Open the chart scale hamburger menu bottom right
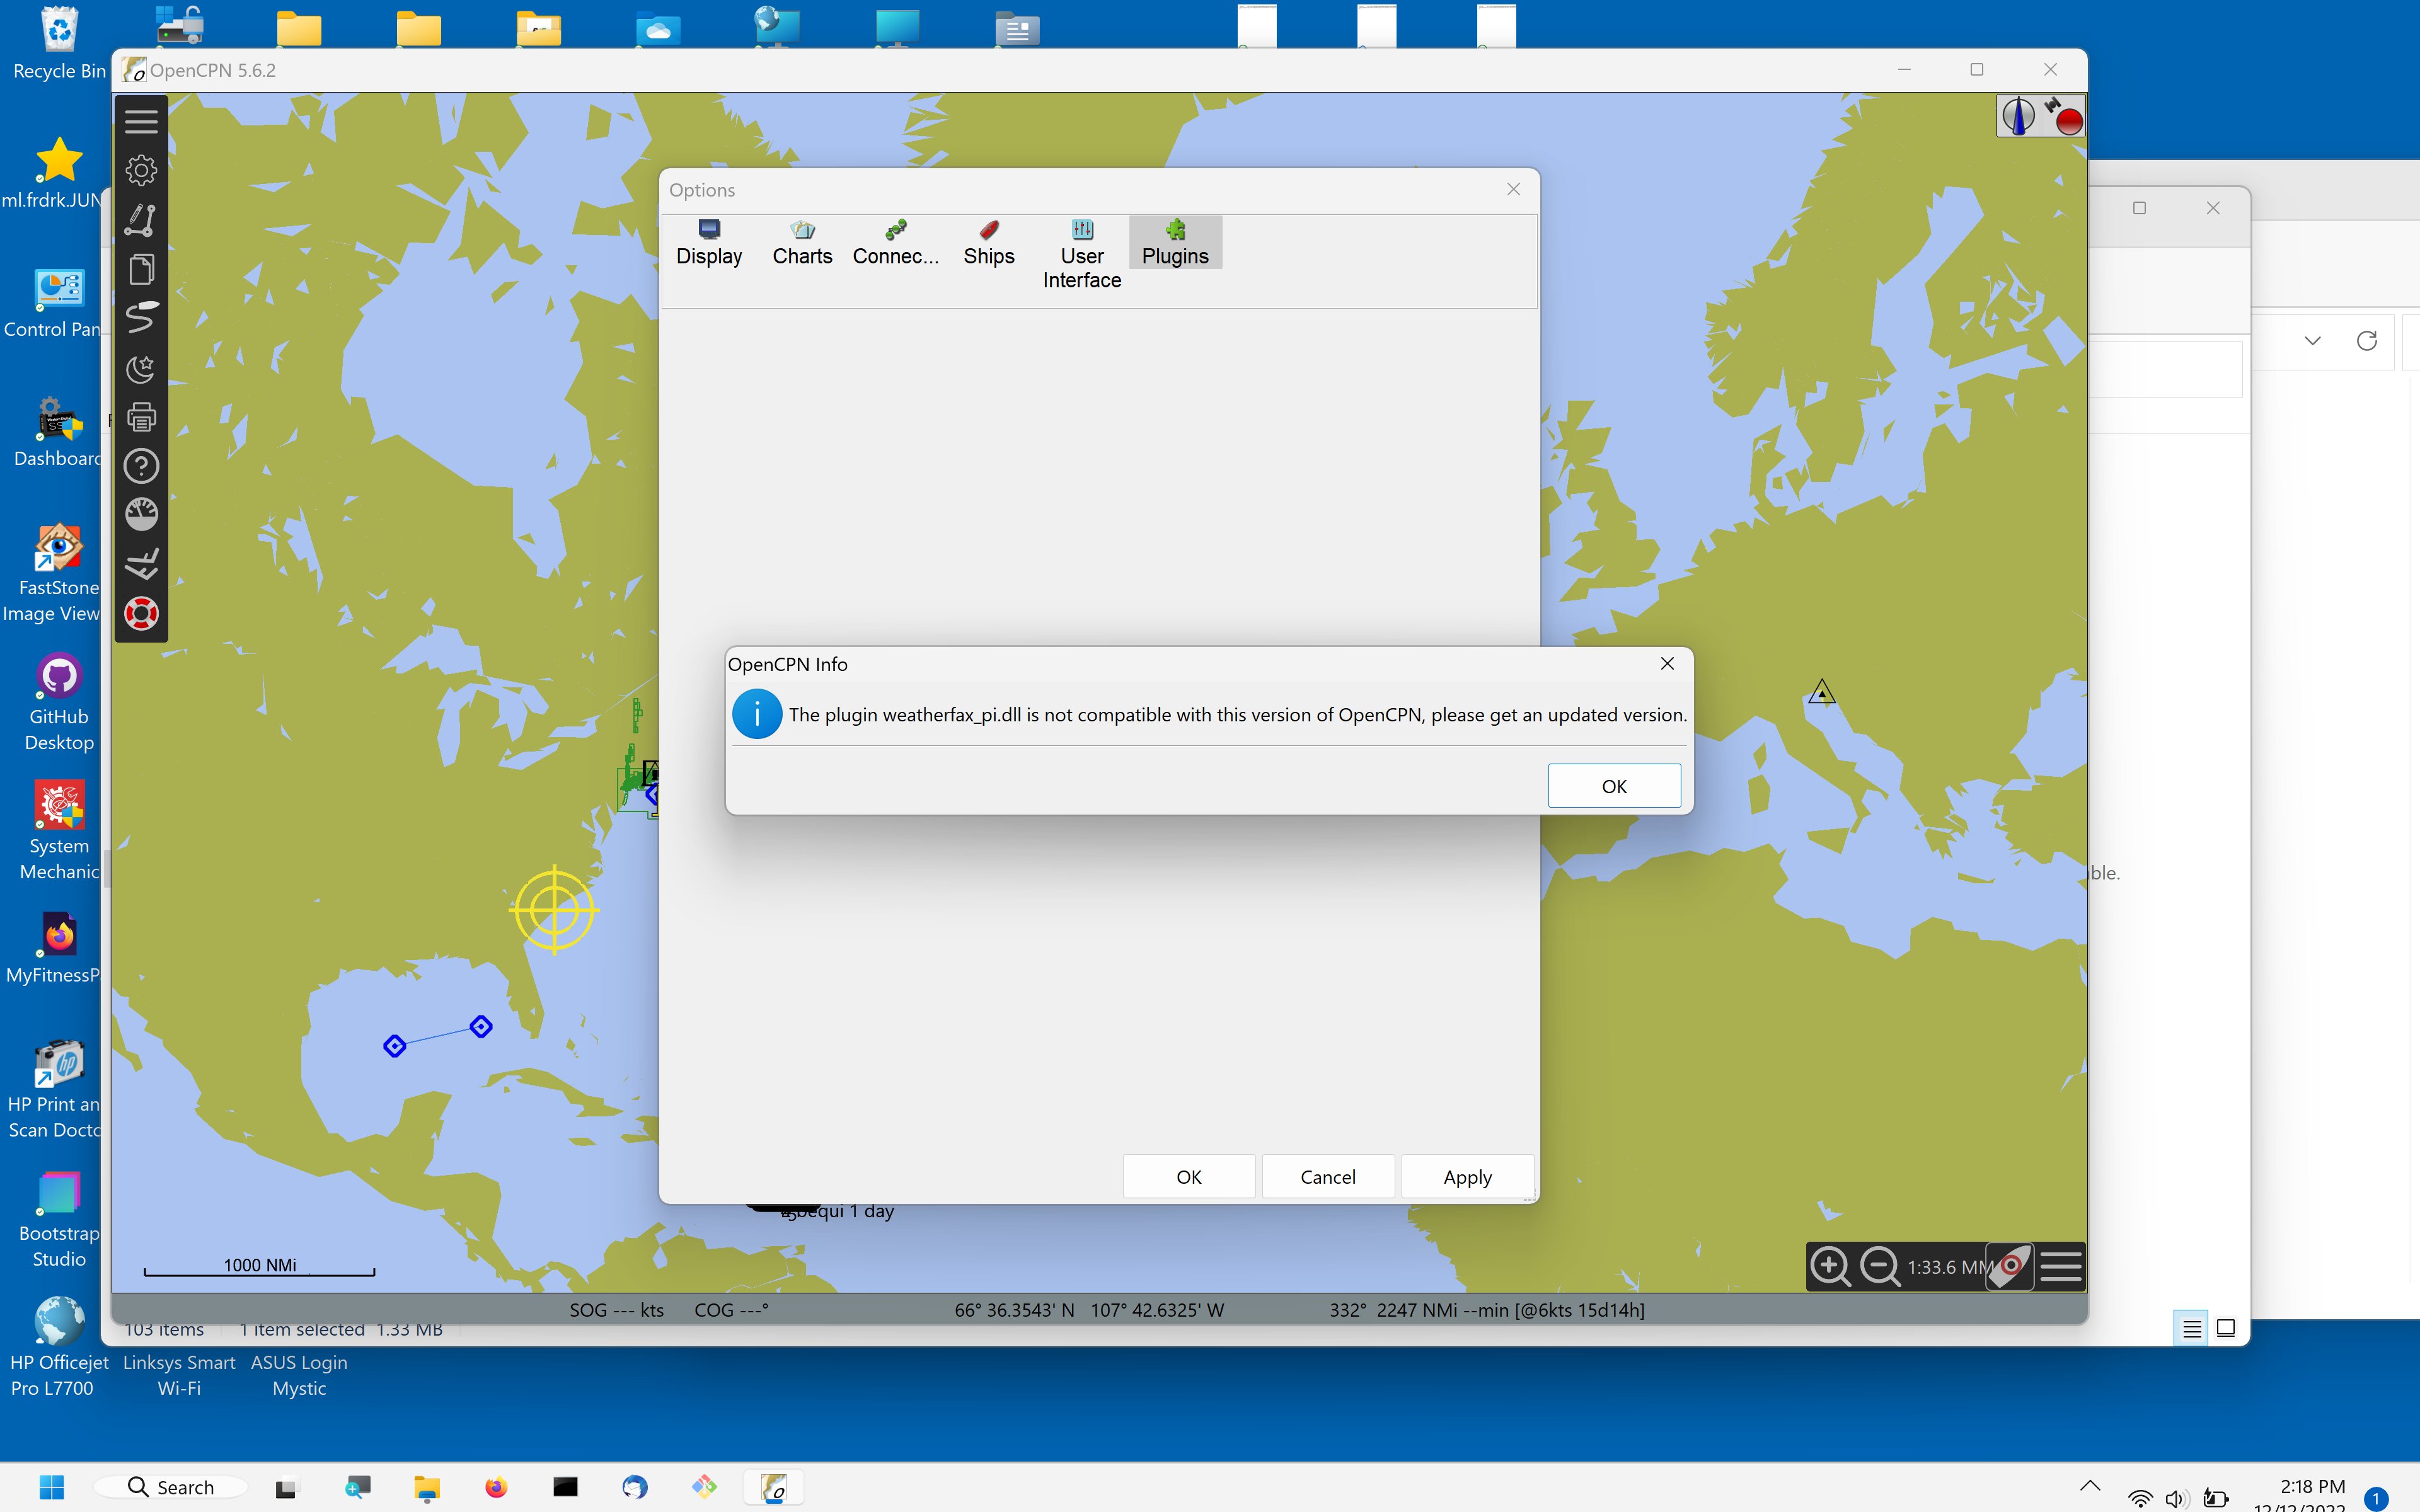Image resolution: width=2420 pixels, height=1512 pixels. point(2061,1266)
